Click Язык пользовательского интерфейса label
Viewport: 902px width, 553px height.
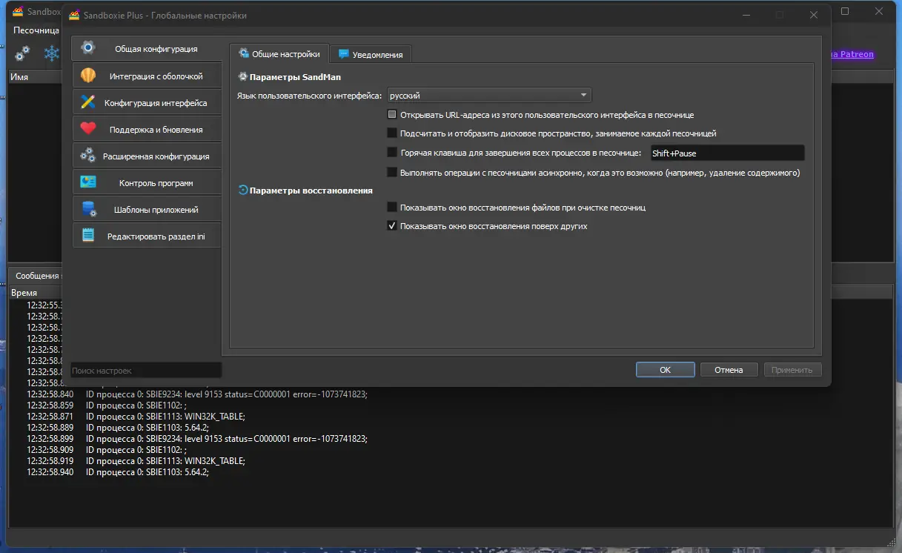(x=310, y=96)
